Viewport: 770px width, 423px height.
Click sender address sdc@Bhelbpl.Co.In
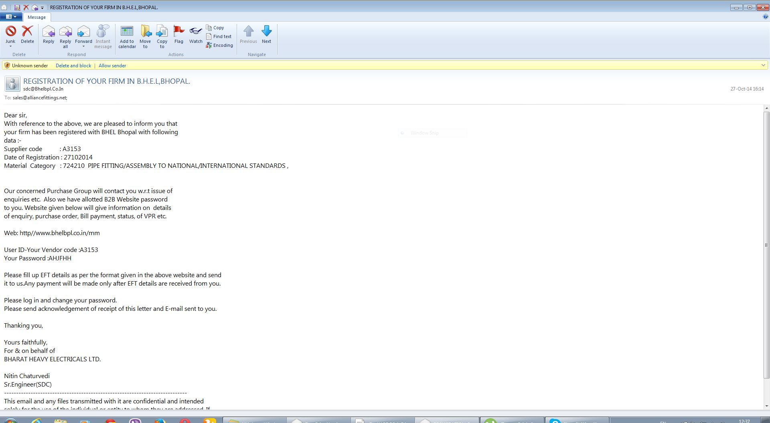[x=43, y=89]
